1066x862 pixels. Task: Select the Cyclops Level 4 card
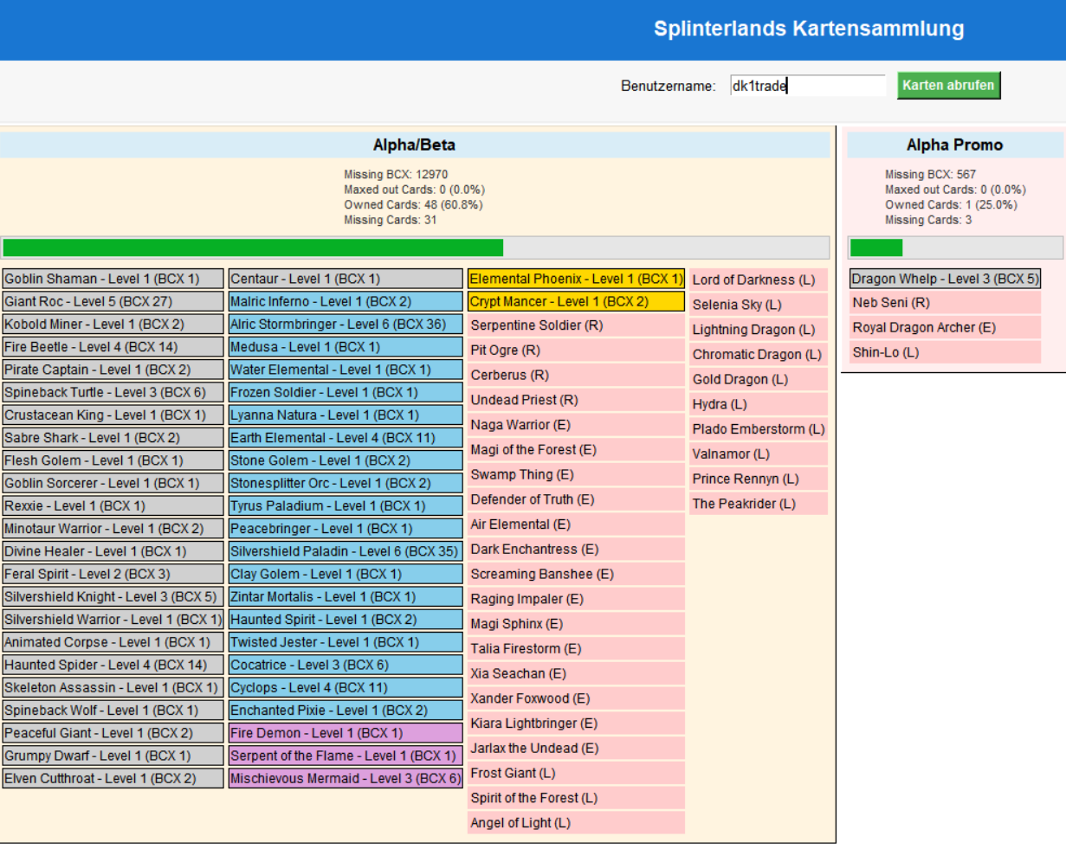coord(346,687)
